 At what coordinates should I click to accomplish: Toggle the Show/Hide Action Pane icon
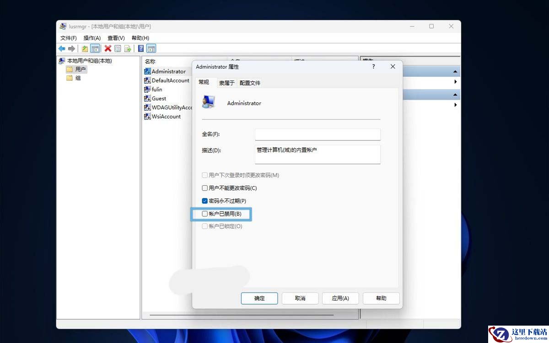(x=151, y=48)
